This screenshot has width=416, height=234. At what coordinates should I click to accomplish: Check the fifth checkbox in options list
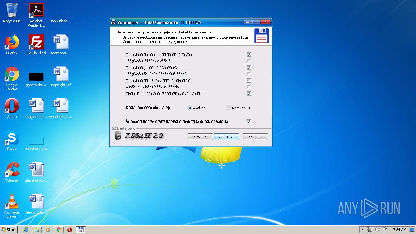click(x=249, y=81)
